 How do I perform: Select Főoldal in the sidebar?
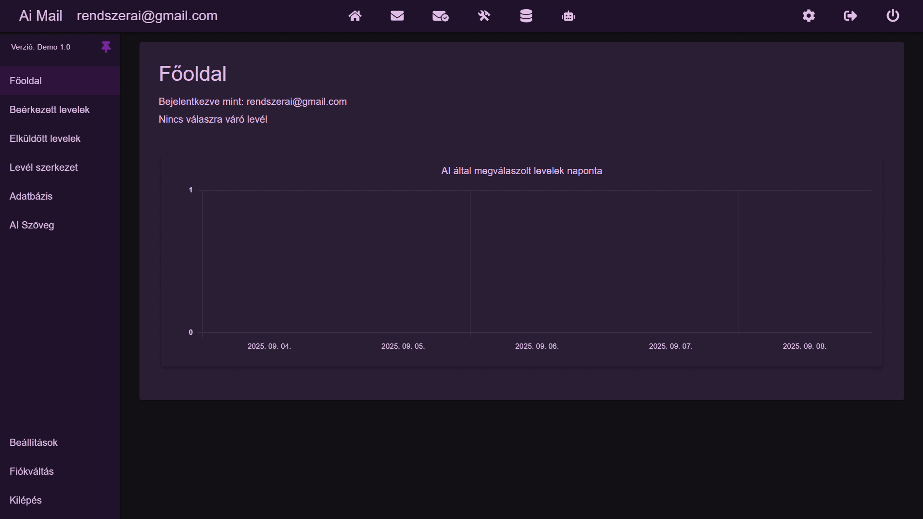pos(25,80)
